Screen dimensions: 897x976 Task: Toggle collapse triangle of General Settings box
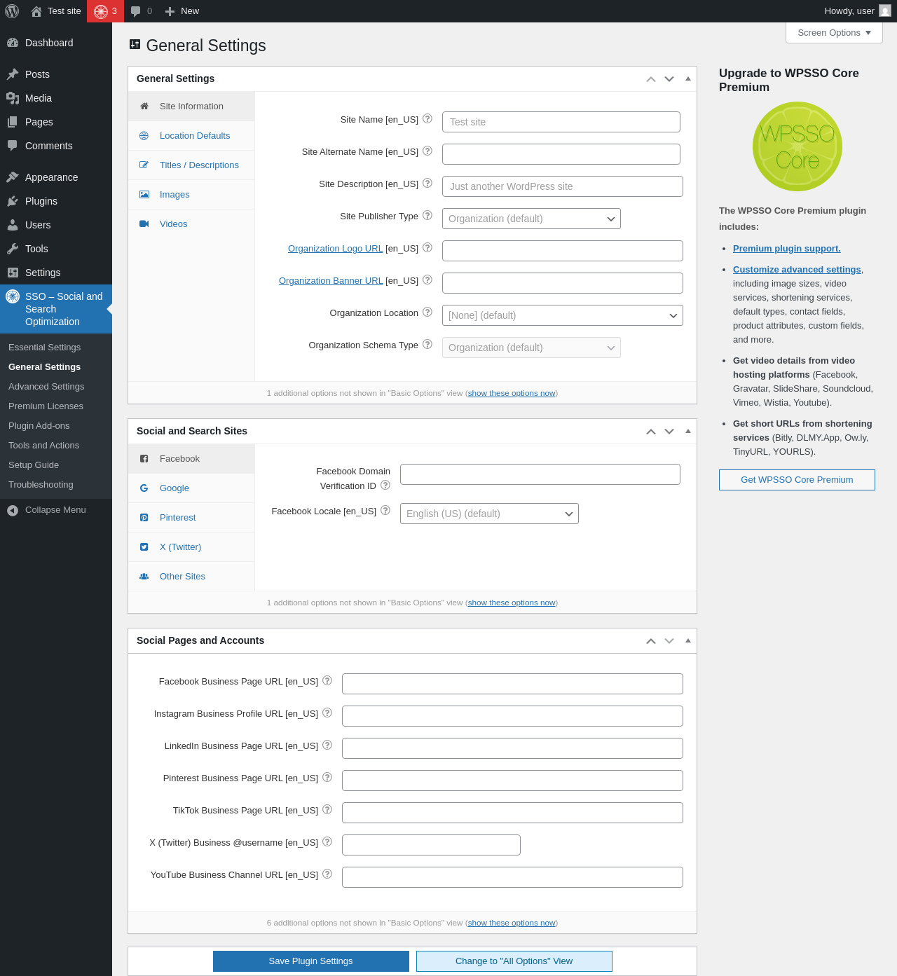click(688, 79)
